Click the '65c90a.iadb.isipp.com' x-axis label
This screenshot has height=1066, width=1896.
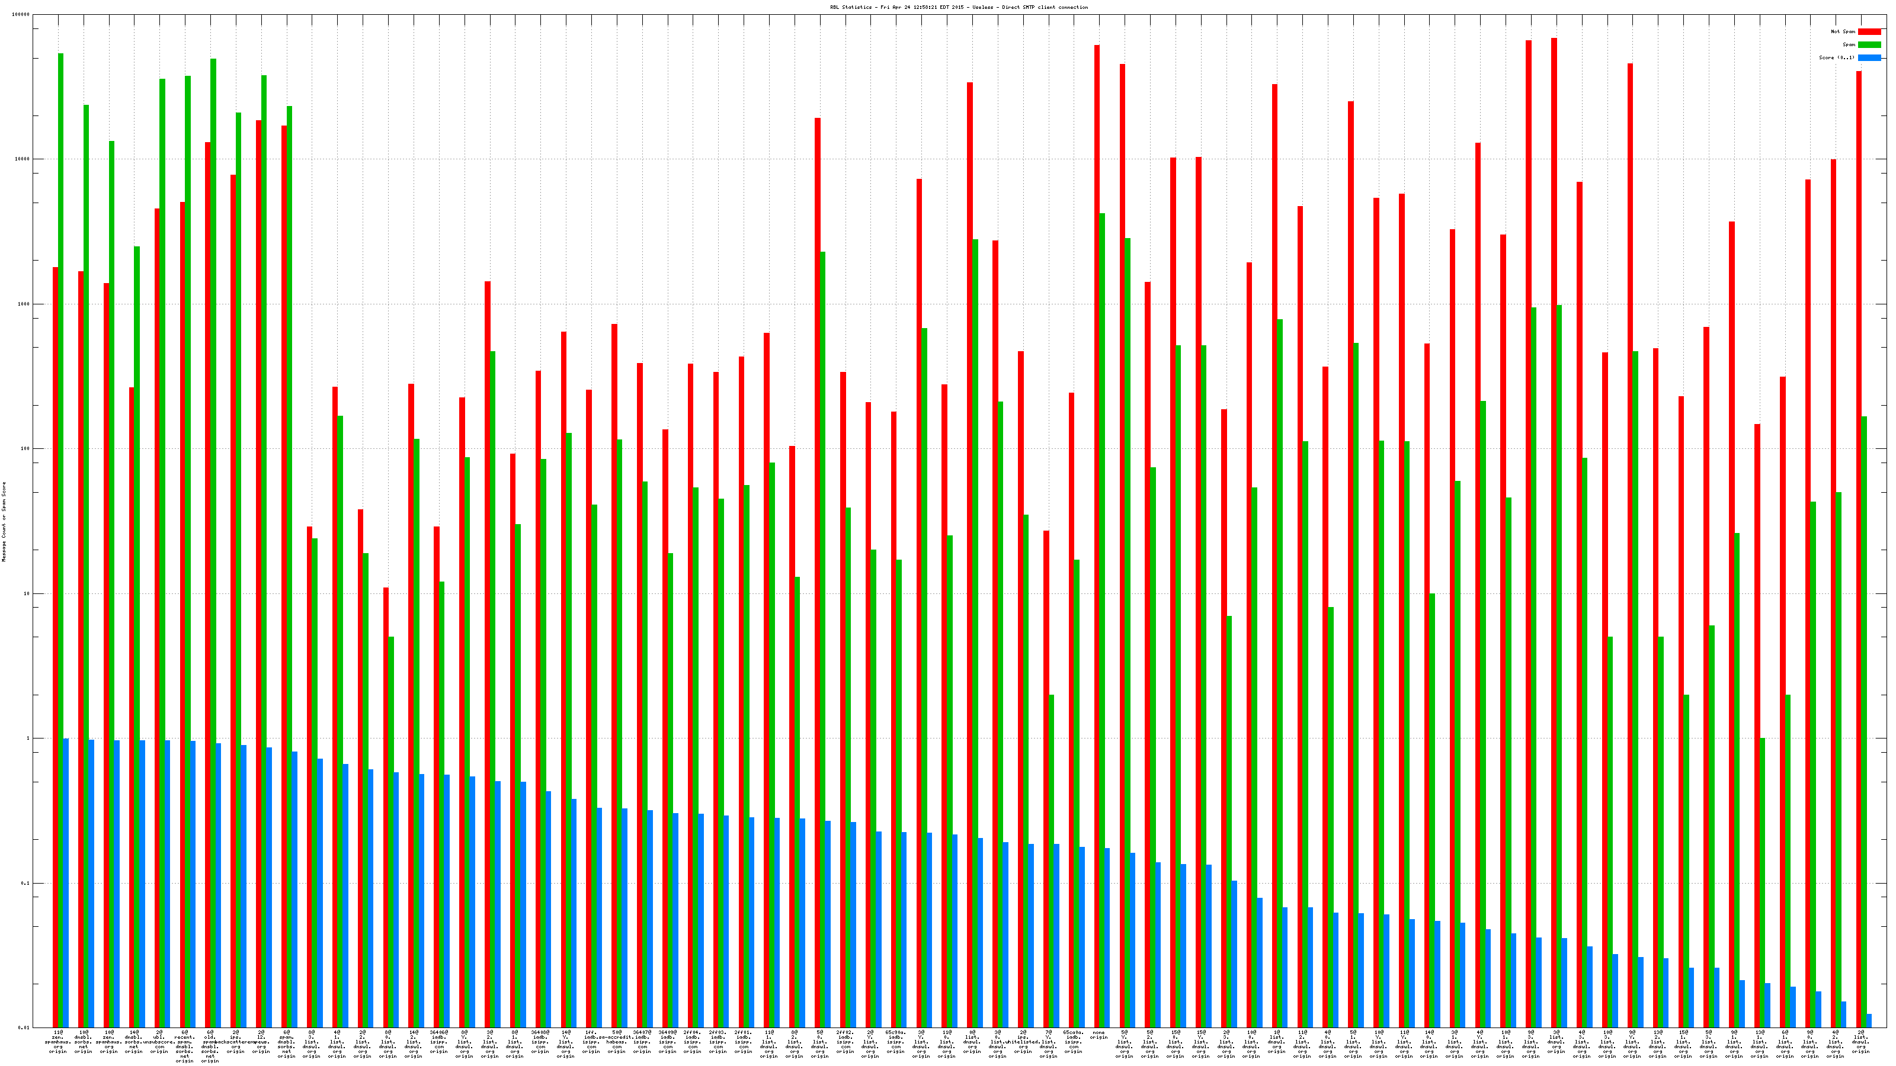coord(896,1042)
